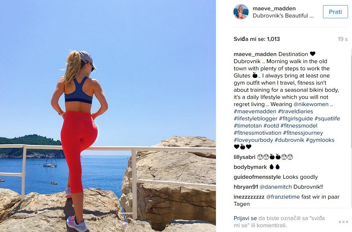
Task: Click the main post photo
Action: pos(108,116)
